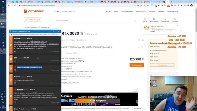Replay the 40 RUB alert with long message
This screenshot has height=111, width=197.
click(x=15, y=102)
